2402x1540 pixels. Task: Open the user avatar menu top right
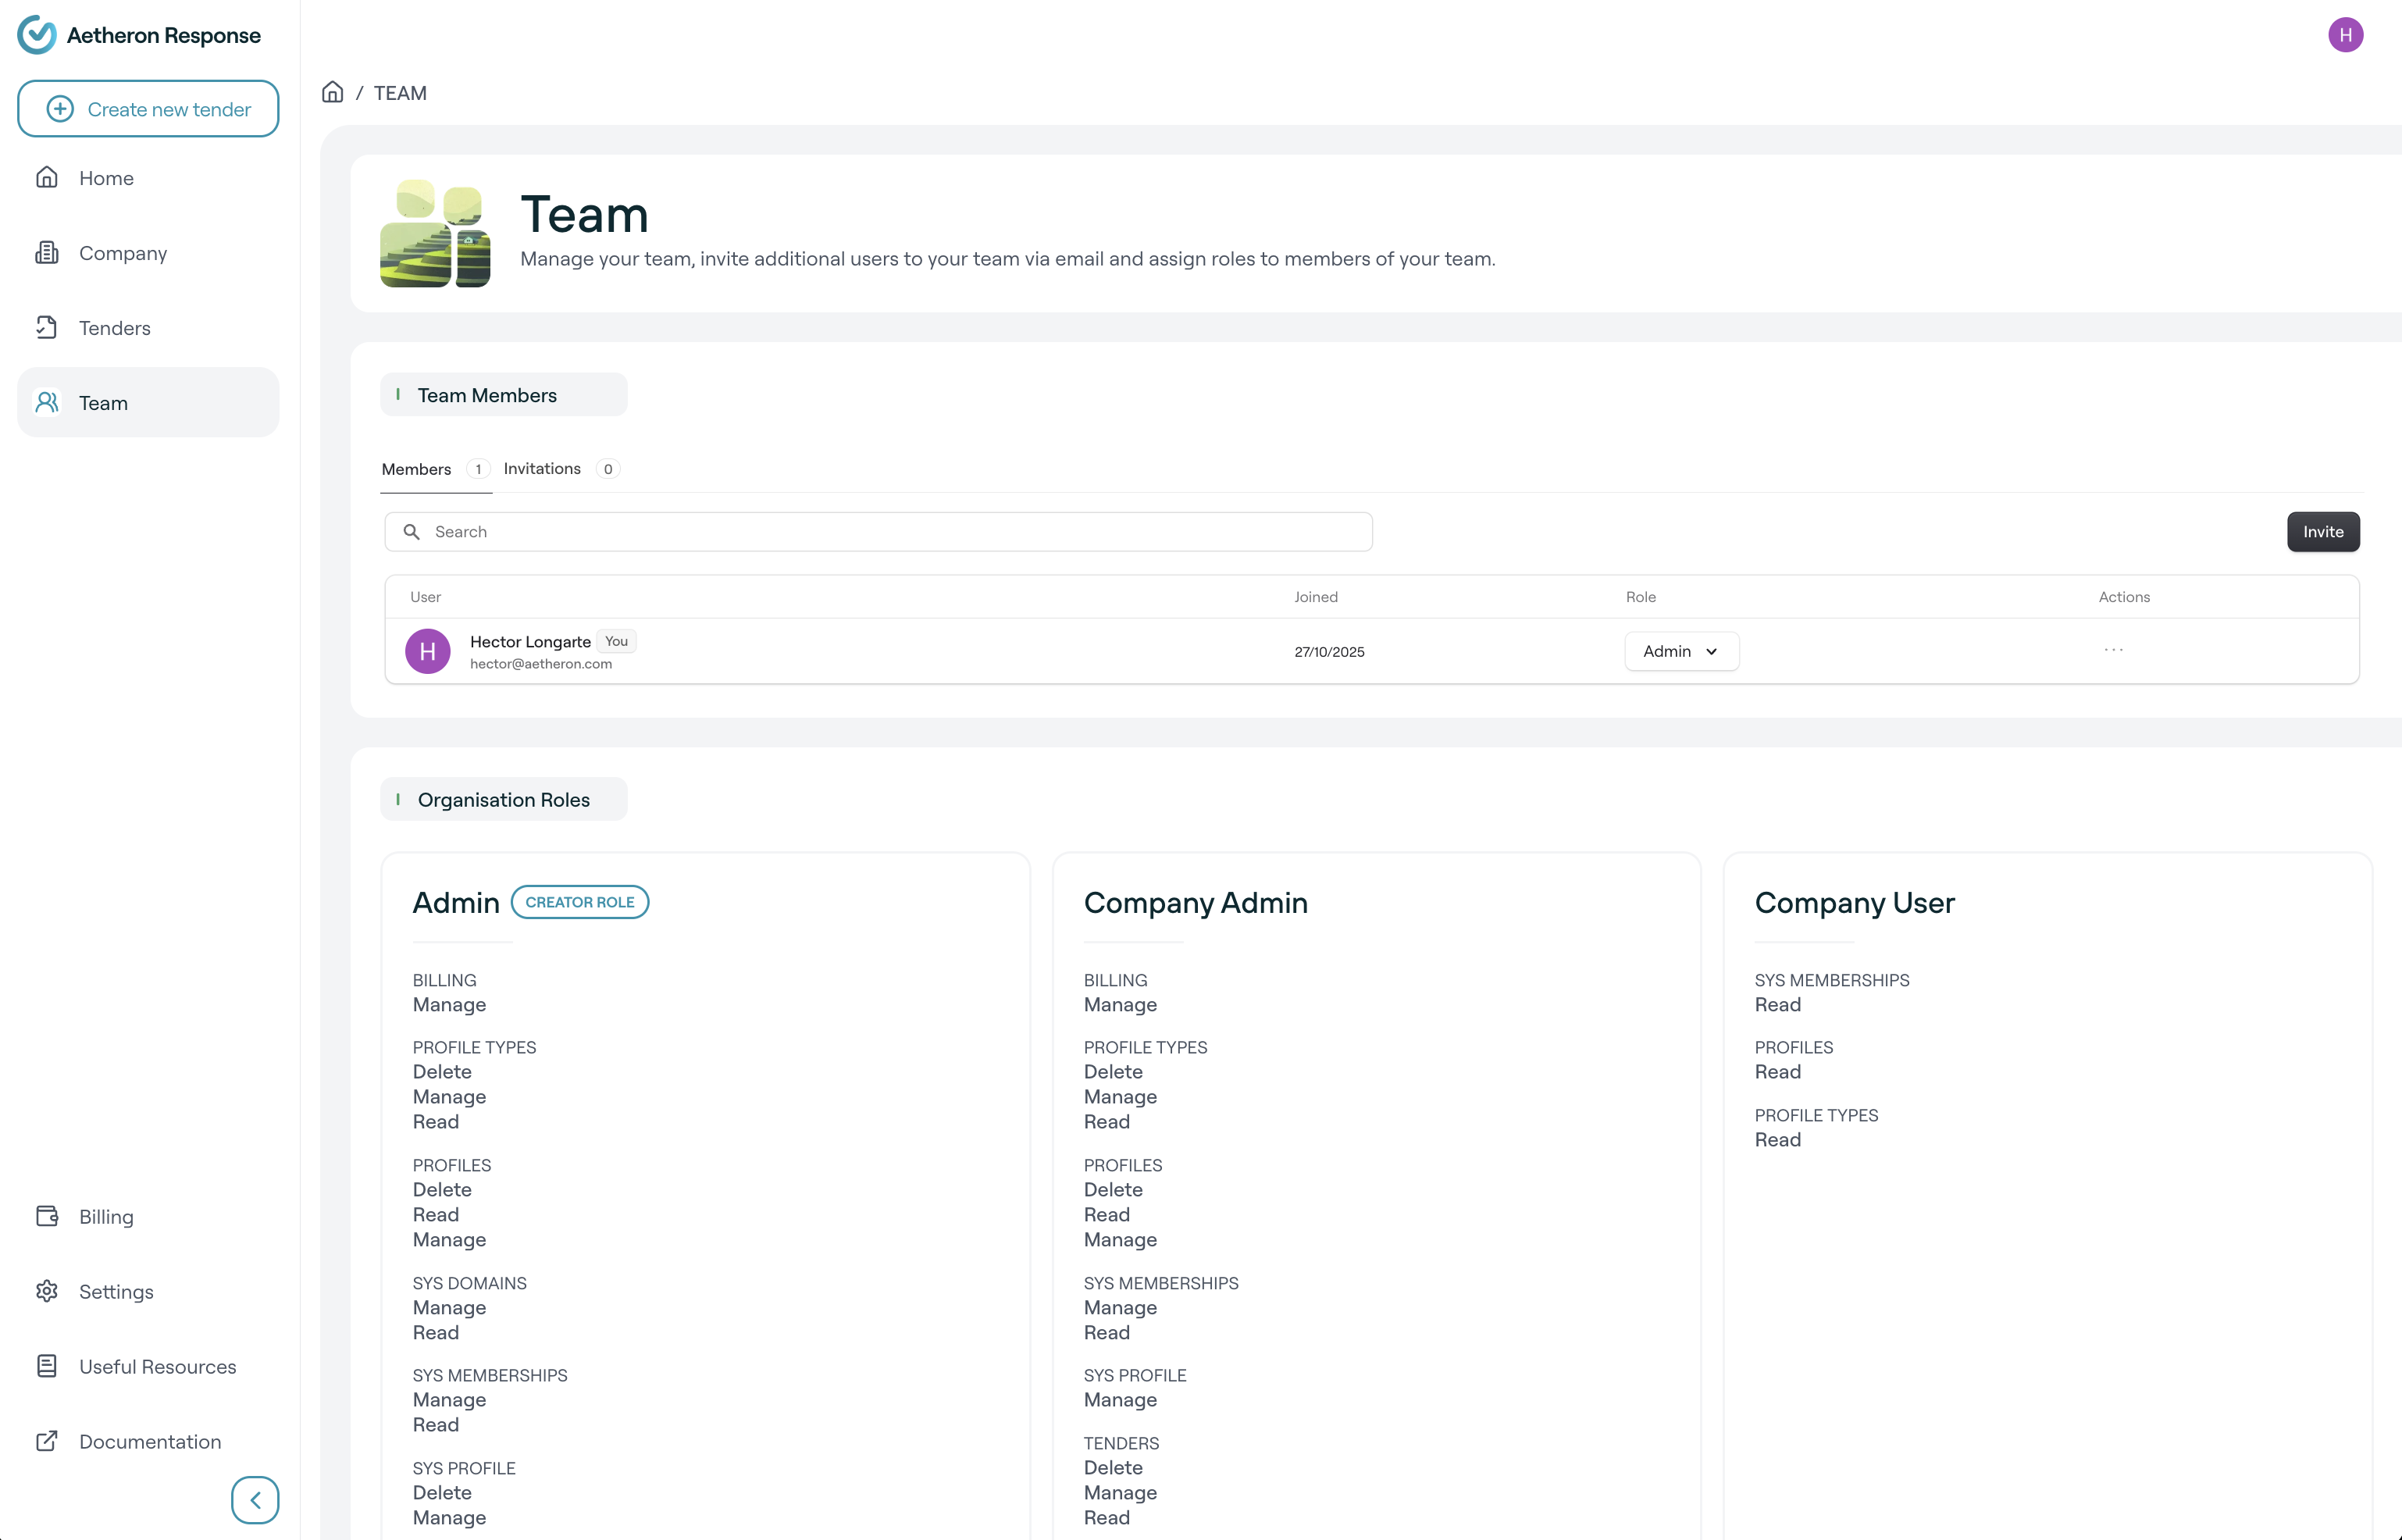click(x=2345, y=35)
